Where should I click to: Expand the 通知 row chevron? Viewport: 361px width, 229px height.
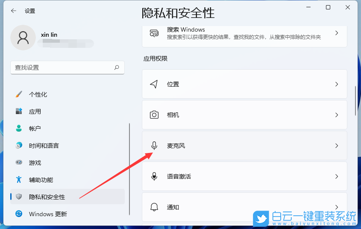point(337,207)
